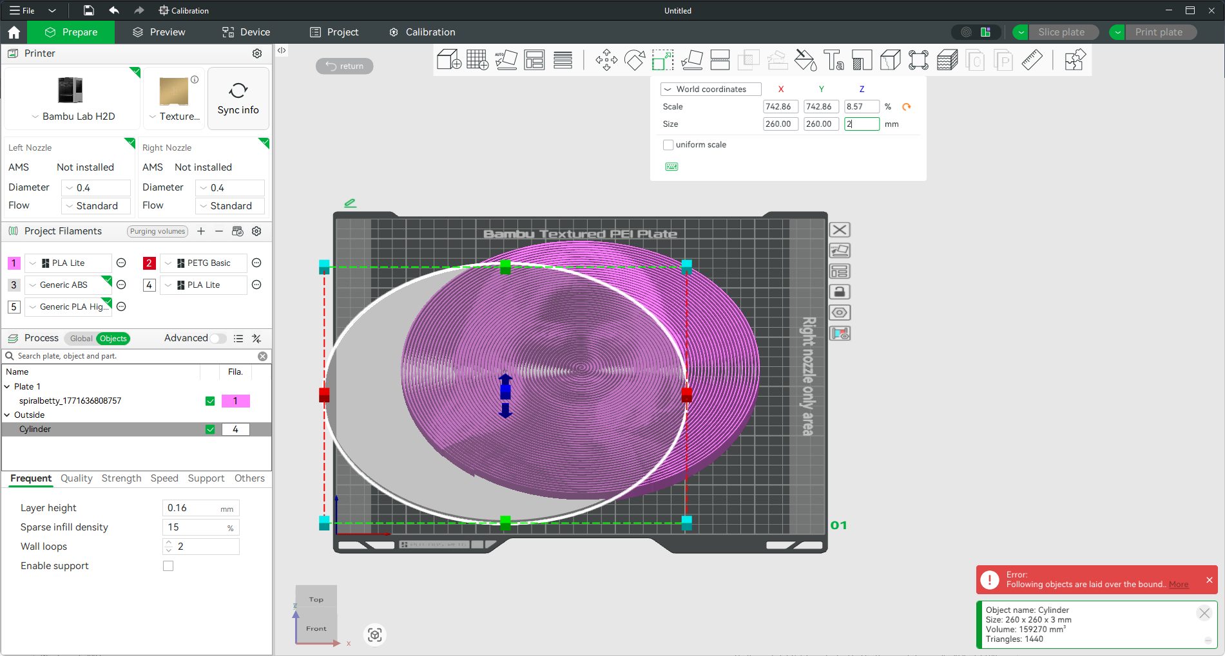Click the Arrange all objects icon
1225x656 pixels.
click(x=534, y=60)
